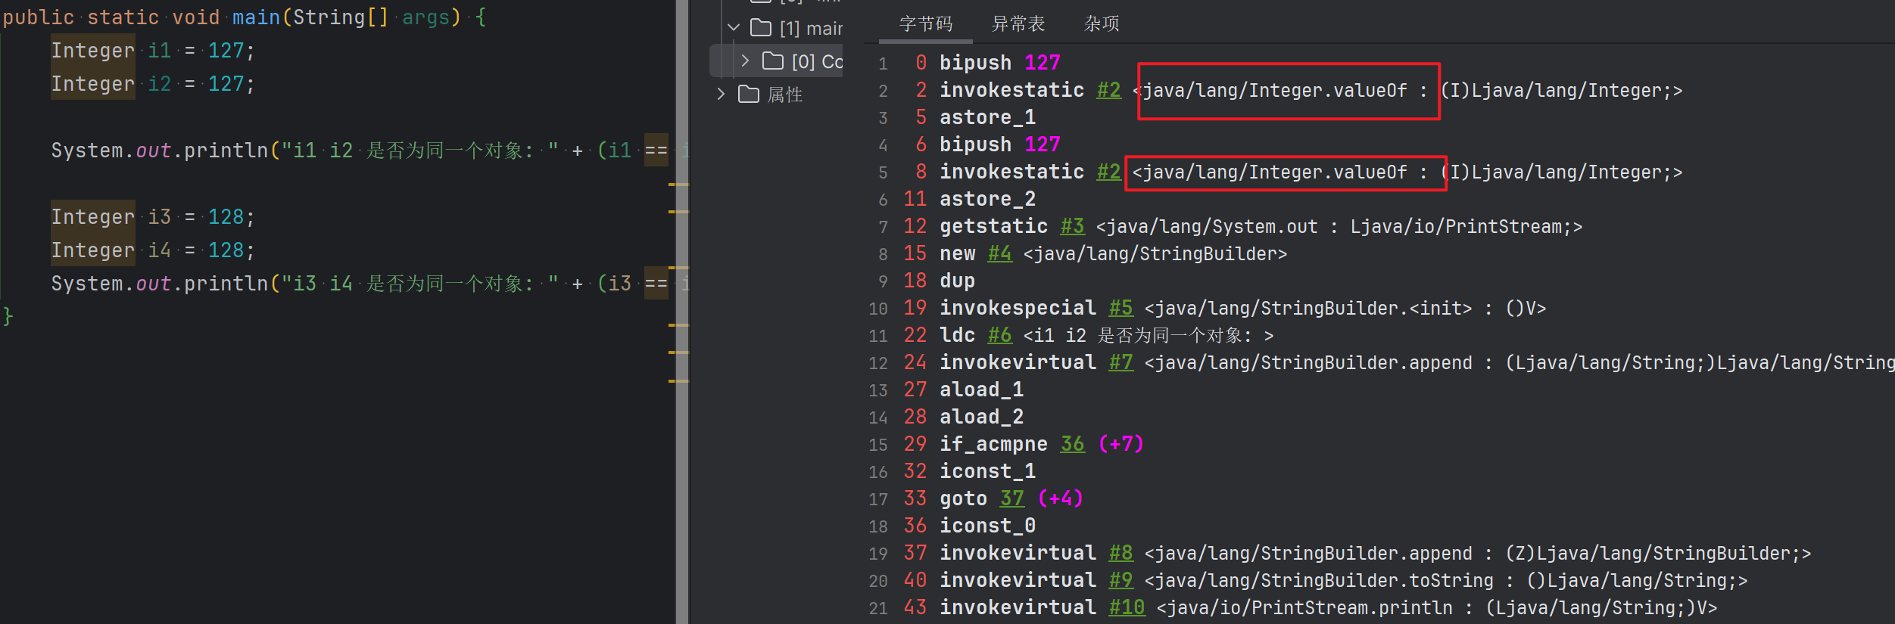Select the 杂项 tab
This screenshot has width=1895, height=624.
pos(1101,24)
